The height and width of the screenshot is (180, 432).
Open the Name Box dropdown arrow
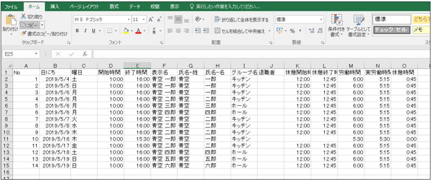(x=36, y=54)
